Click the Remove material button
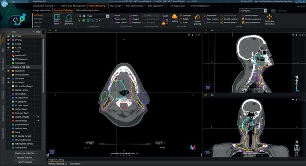The width and height of the screenshot is (306, 166). tap(25, 158)
